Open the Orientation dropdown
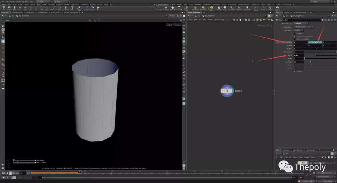The width and height of the screenshot is (337, 183). pos(299,30)
